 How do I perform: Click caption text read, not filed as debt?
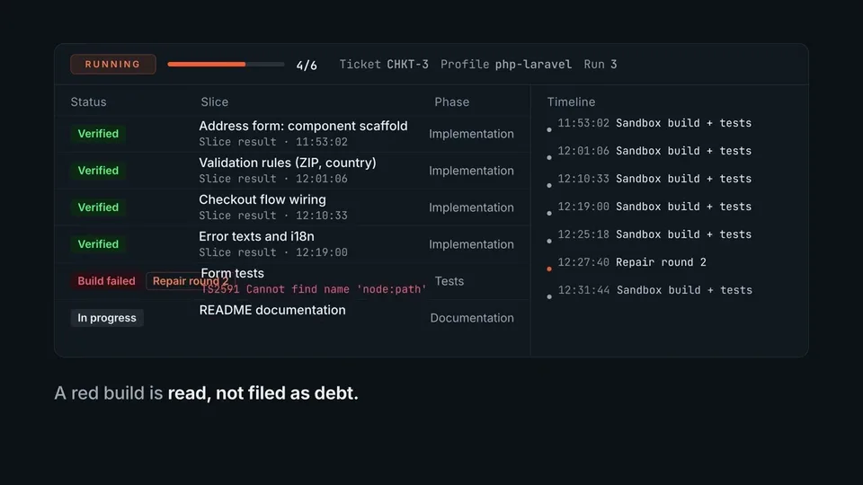pos(263,393)
